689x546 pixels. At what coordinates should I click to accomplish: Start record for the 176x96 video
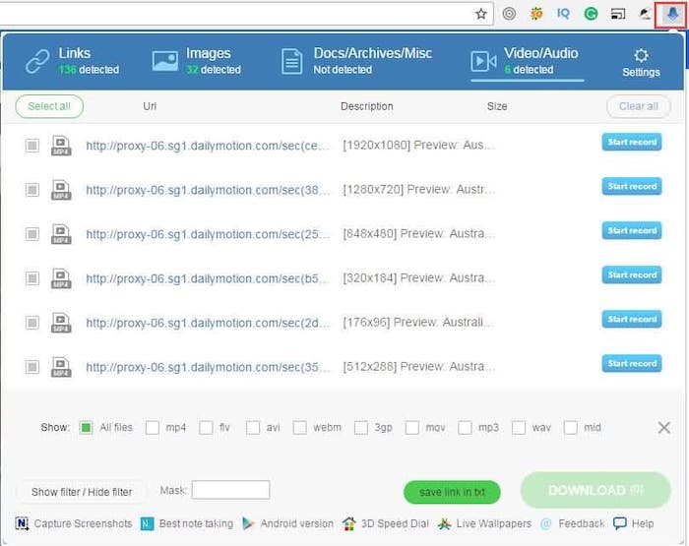click(632, 320)
